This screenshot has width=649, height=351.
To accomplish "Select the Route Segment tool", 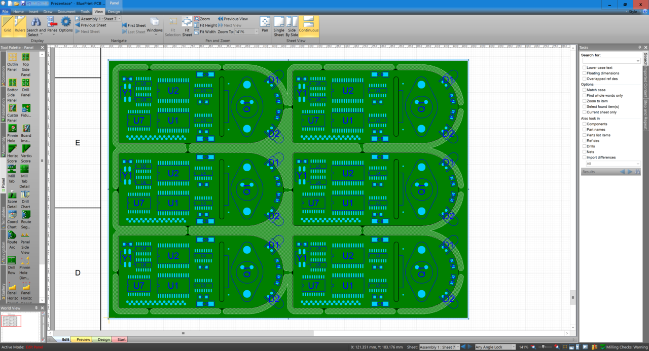I will click(25, 220).
